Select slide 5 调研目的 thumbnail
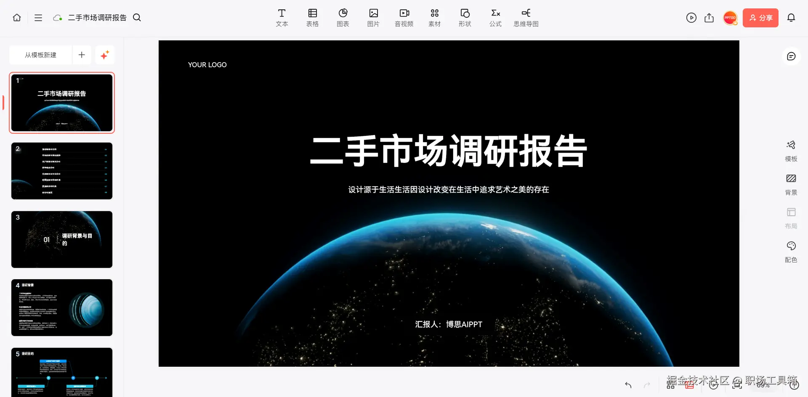The width and height of the screenshot is (808, 397). [62, 372]
